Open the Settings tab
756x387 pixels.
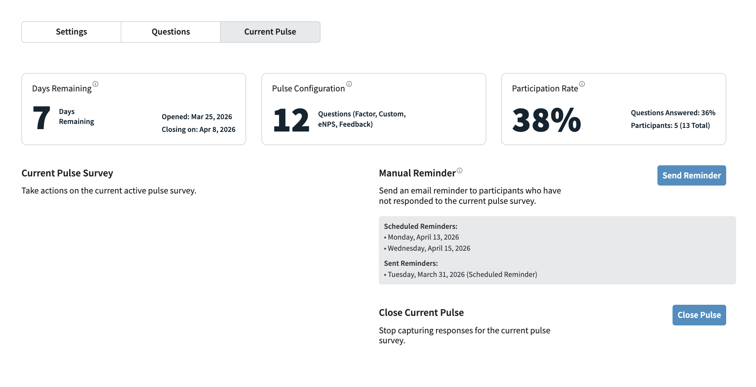[x=71, y=32]
